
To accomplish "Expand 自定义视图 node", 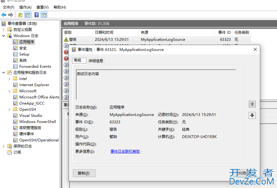I will 4,30.
